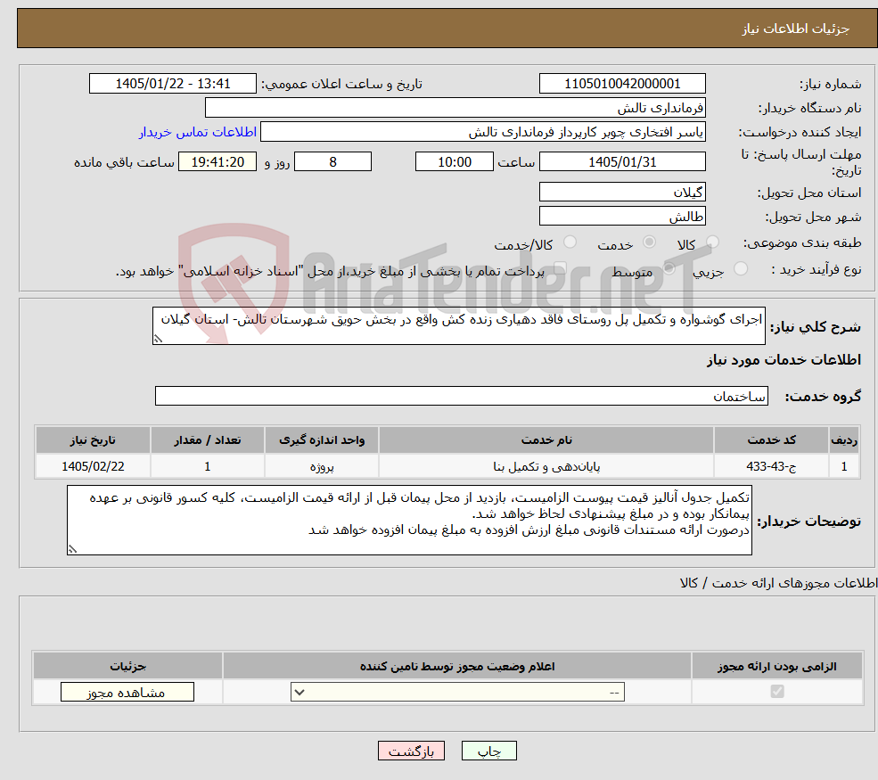Viewport: 878px width, 780px height.
Task: Click the اعلام وضعیت مجوز header
Action: [x=457, y=666]
